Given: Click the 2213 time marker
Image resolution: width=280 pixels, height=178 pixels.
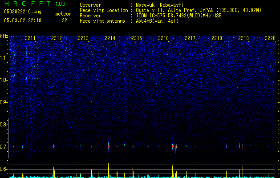Looking at the screenshot, I should coord(83,38).
